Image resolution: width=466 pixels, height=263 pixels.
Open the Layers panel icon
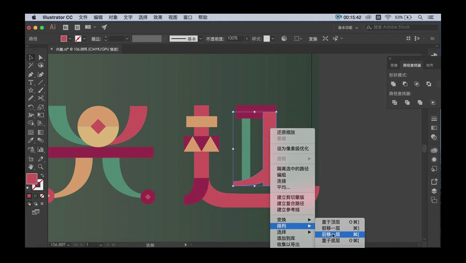434,191
